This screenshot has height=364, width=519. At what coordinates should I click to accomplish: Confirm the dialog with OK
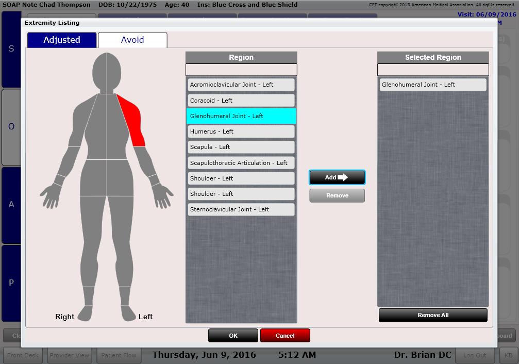pyautogui.click(x=233, y=335)
